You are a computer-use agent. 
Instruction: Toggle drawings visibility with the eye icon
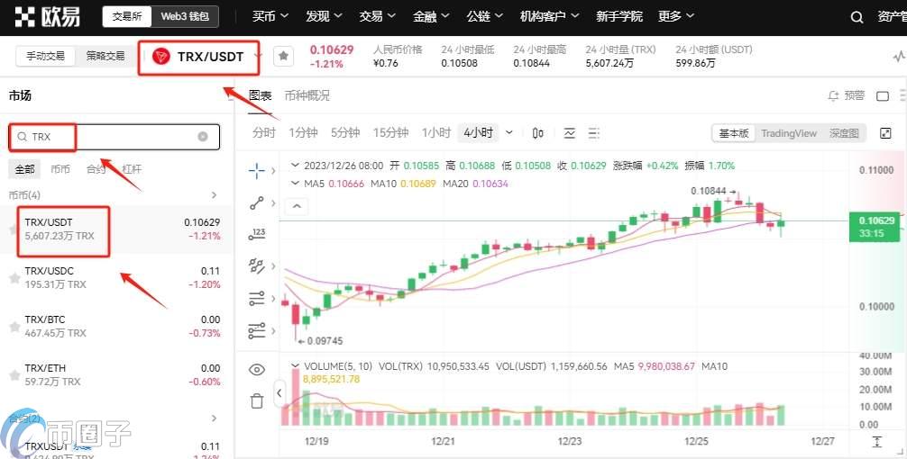tap(256, 370)
